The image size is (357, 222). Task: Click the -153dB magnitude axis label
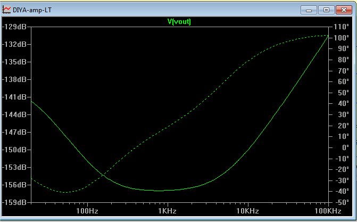(x=14, y=167)
